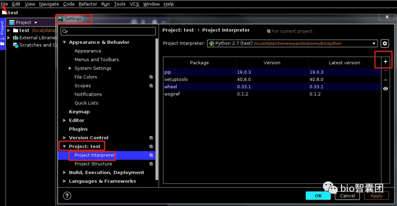
Task: Select Keymap in settings tree
Action: [x=79, y=112]
